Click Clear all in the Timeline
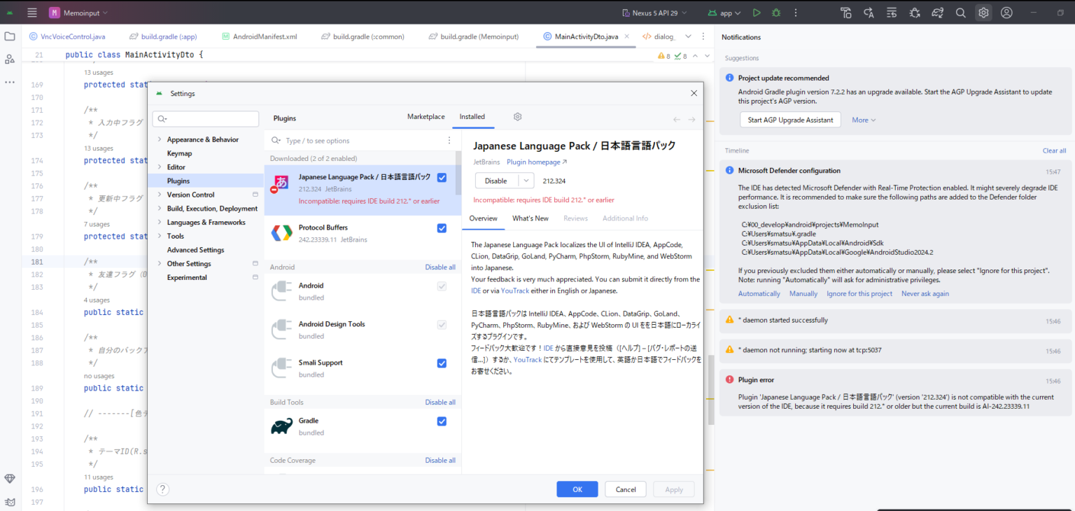 click(x=1054, y=150)
